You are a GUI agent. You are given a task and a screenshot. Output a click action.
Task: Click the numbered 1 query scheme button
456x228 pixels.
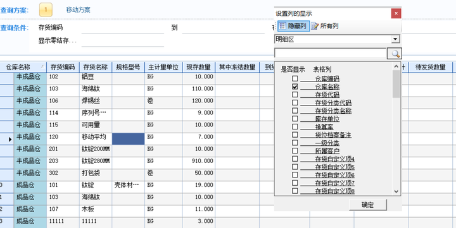46,10
